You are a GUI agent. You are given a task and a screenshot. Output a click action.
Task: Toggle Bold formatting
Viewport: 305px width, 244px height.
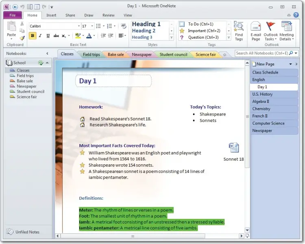pos(33,36)
